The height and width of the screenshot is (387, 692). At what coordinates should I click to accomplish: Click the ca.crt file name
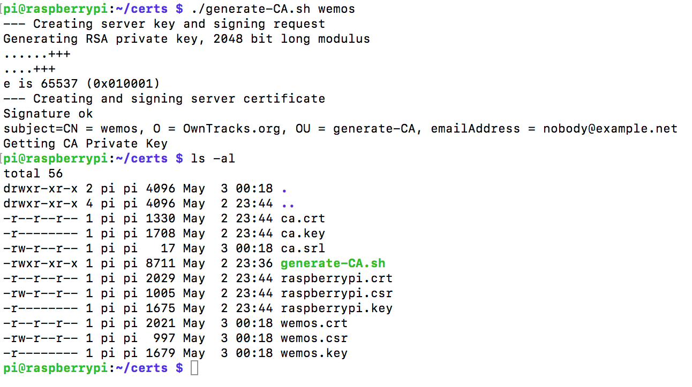[303, 219]
